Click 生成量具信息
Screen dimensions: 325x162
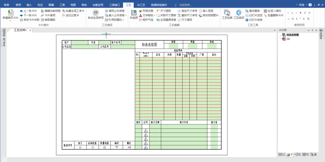click(166, 20)
